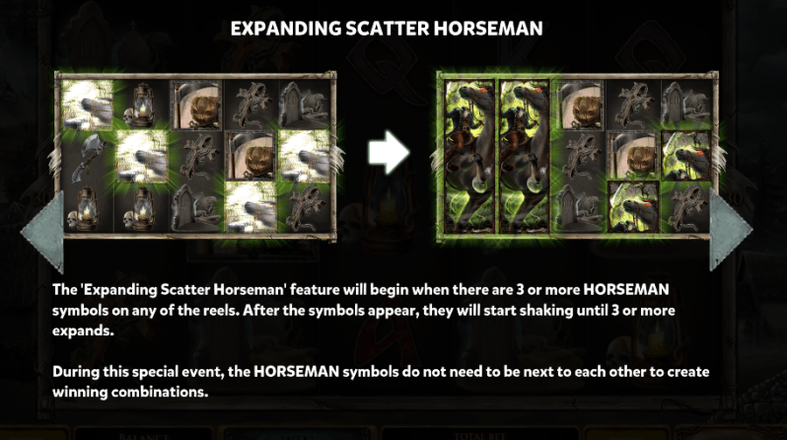Click the right reel grid preview
Image resolution: width=787 pixels, height=440 pixels.
pos(577,156)
